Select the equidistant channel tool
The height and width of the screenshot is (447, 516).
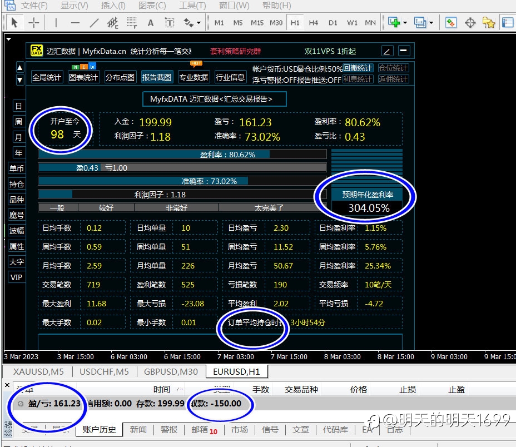pos(112,23)
